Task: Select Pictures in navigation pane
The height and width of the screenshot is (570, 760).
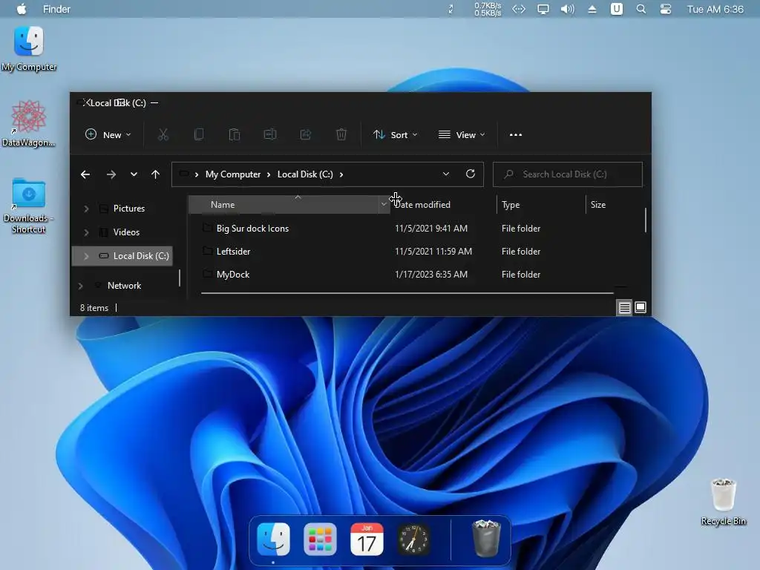Action: (129, 209)
